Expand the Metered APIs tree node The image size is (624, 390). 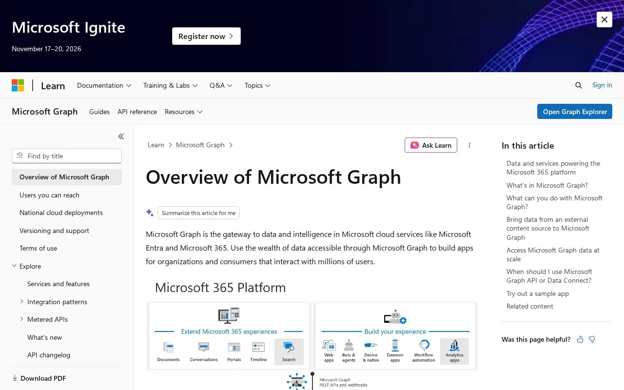[x=22, y=319]
